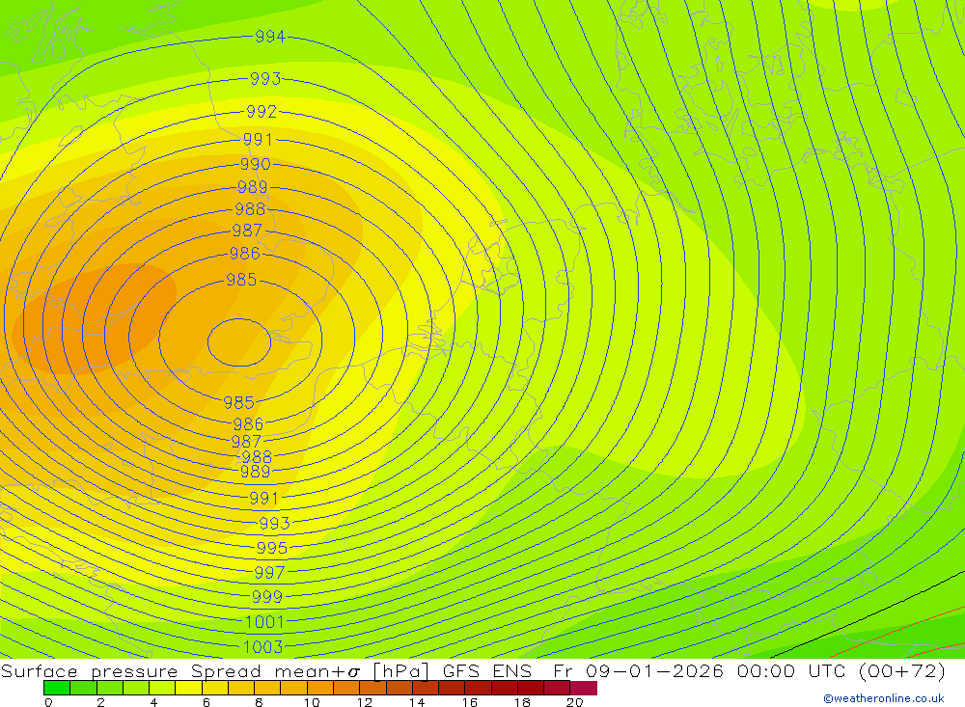
Task: Click the 999 isobar label
Action: click(267, 597)
